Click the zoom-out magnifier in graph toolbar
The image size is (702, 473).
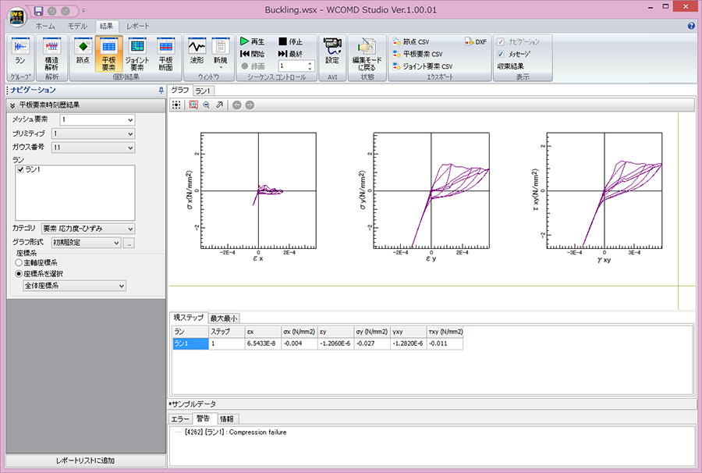point(206,104)
